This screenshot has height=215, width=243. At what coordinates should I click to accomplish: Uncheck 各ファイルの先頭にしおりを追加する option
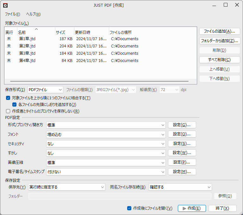[15, 104]
